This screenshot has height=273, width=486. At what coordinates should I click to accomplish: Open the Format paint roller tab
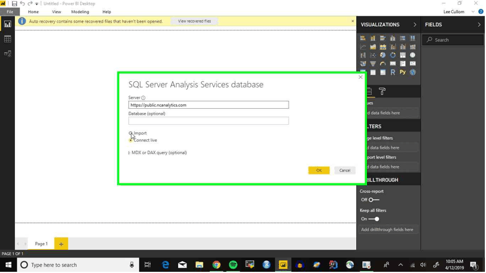(382, 91)
